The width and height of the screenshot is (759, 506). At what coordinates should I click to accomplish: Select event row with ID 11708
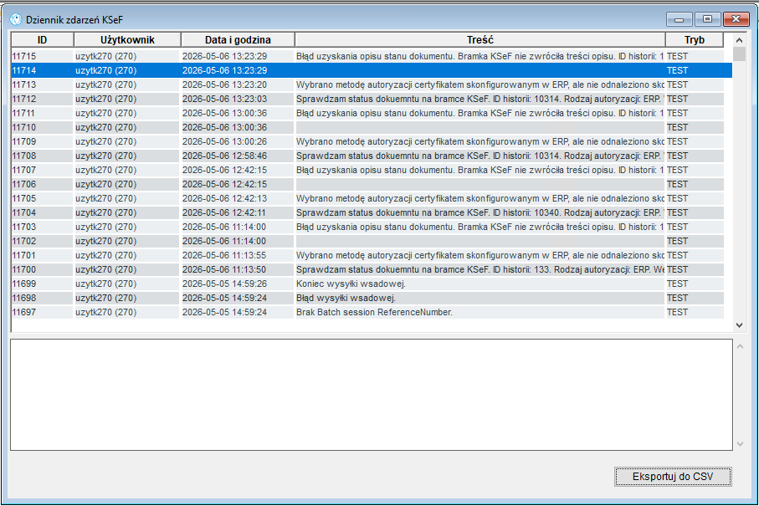pos(367,156)
